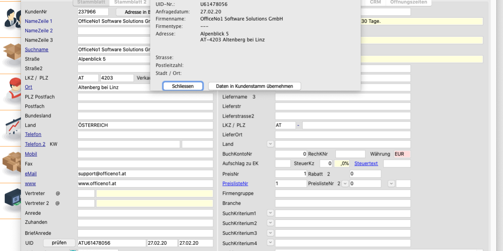Click the Telefon 2 link
503x251 pixels.
pyautogui.click(x=35, y=144)
